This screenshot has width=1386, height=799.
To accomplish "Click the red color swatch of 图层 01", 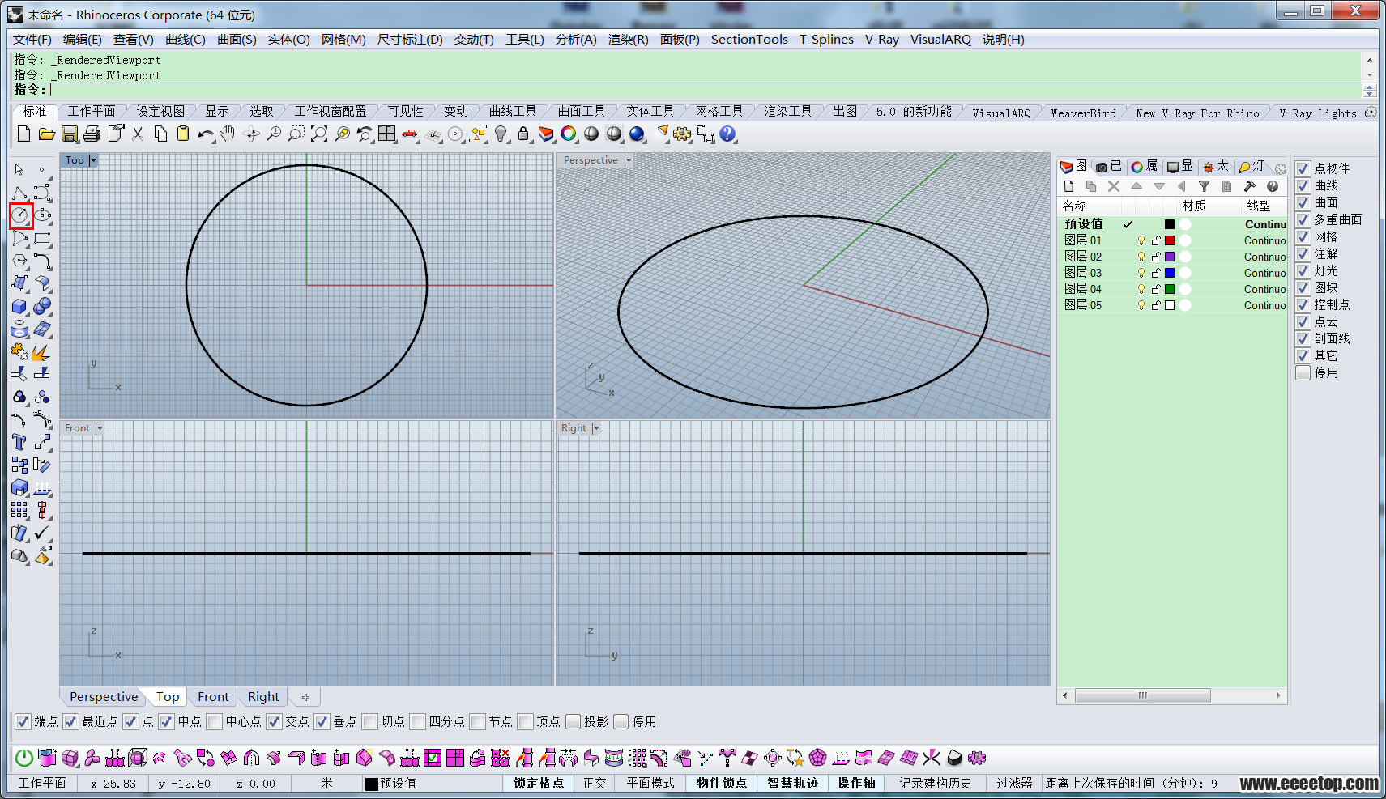I will pyautogui.click(x=1170, y=240).
